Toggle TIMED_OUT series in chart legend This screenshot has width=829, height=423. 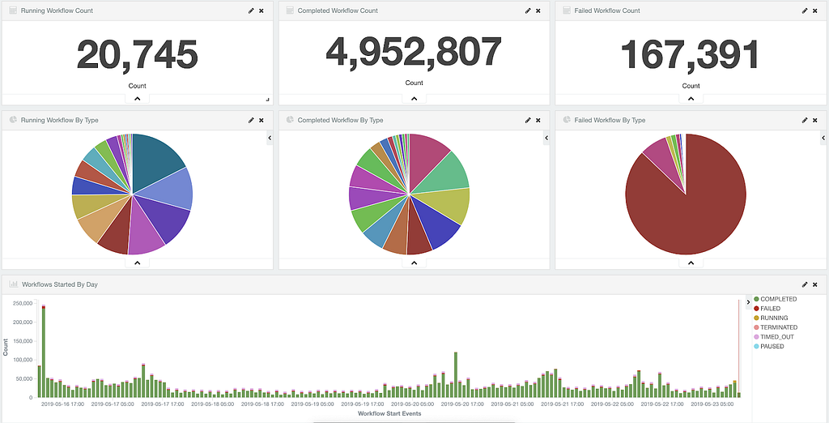tap(773, 337)
